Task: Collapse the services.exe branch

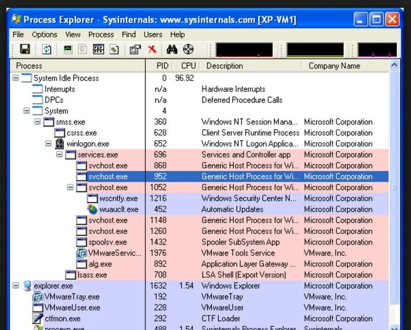Action: click(x=59, y=155)
